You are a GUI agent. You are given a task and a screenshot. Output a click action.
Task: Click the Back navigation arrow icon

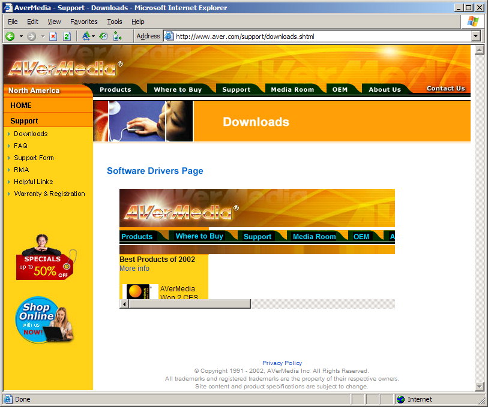(11, 36)
